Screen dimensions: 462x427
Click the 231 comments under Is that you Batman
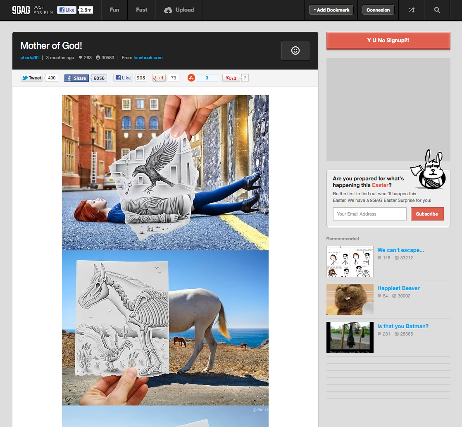point(383,334)
